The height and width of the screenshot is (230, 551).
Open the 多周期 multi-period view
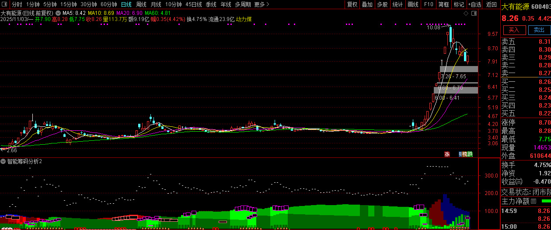243,4
